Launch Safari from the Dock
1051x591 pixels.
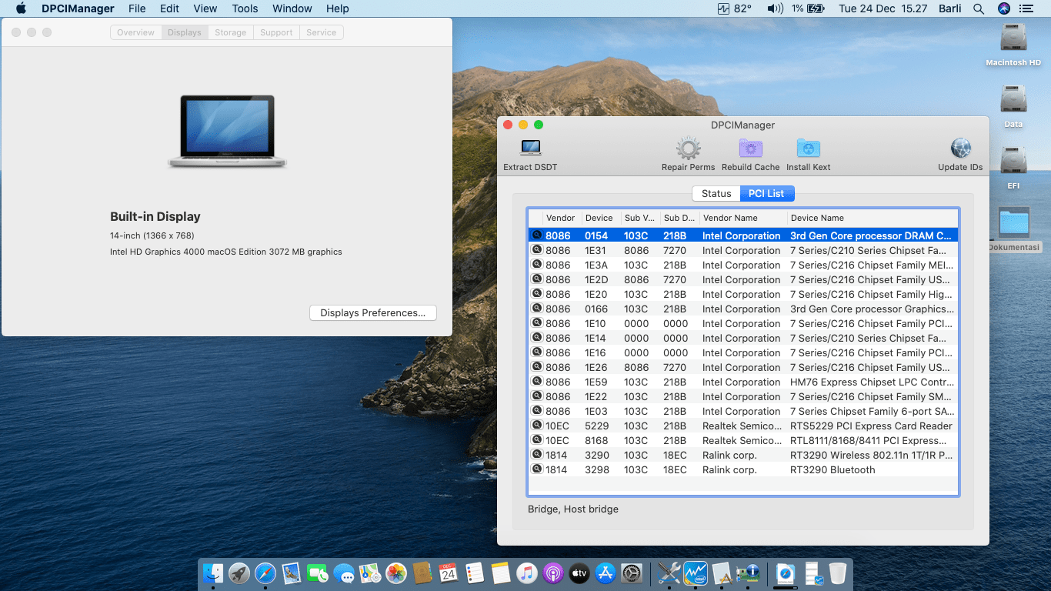click(x=265, y=573)
